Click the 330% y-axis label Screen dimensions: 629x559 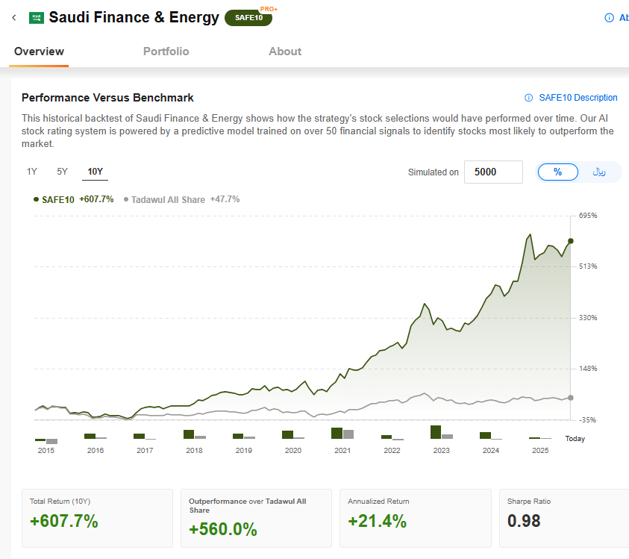[588, 318]
